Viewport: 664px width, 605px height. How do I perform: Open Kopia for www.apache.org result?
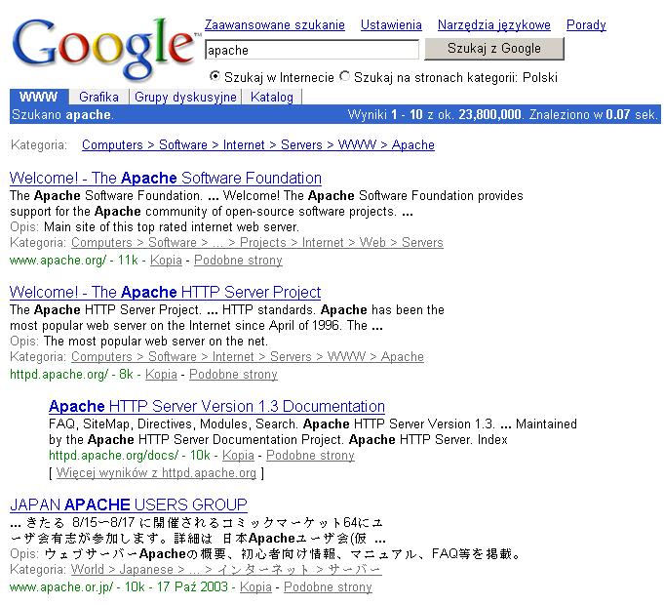coord(166,260)
